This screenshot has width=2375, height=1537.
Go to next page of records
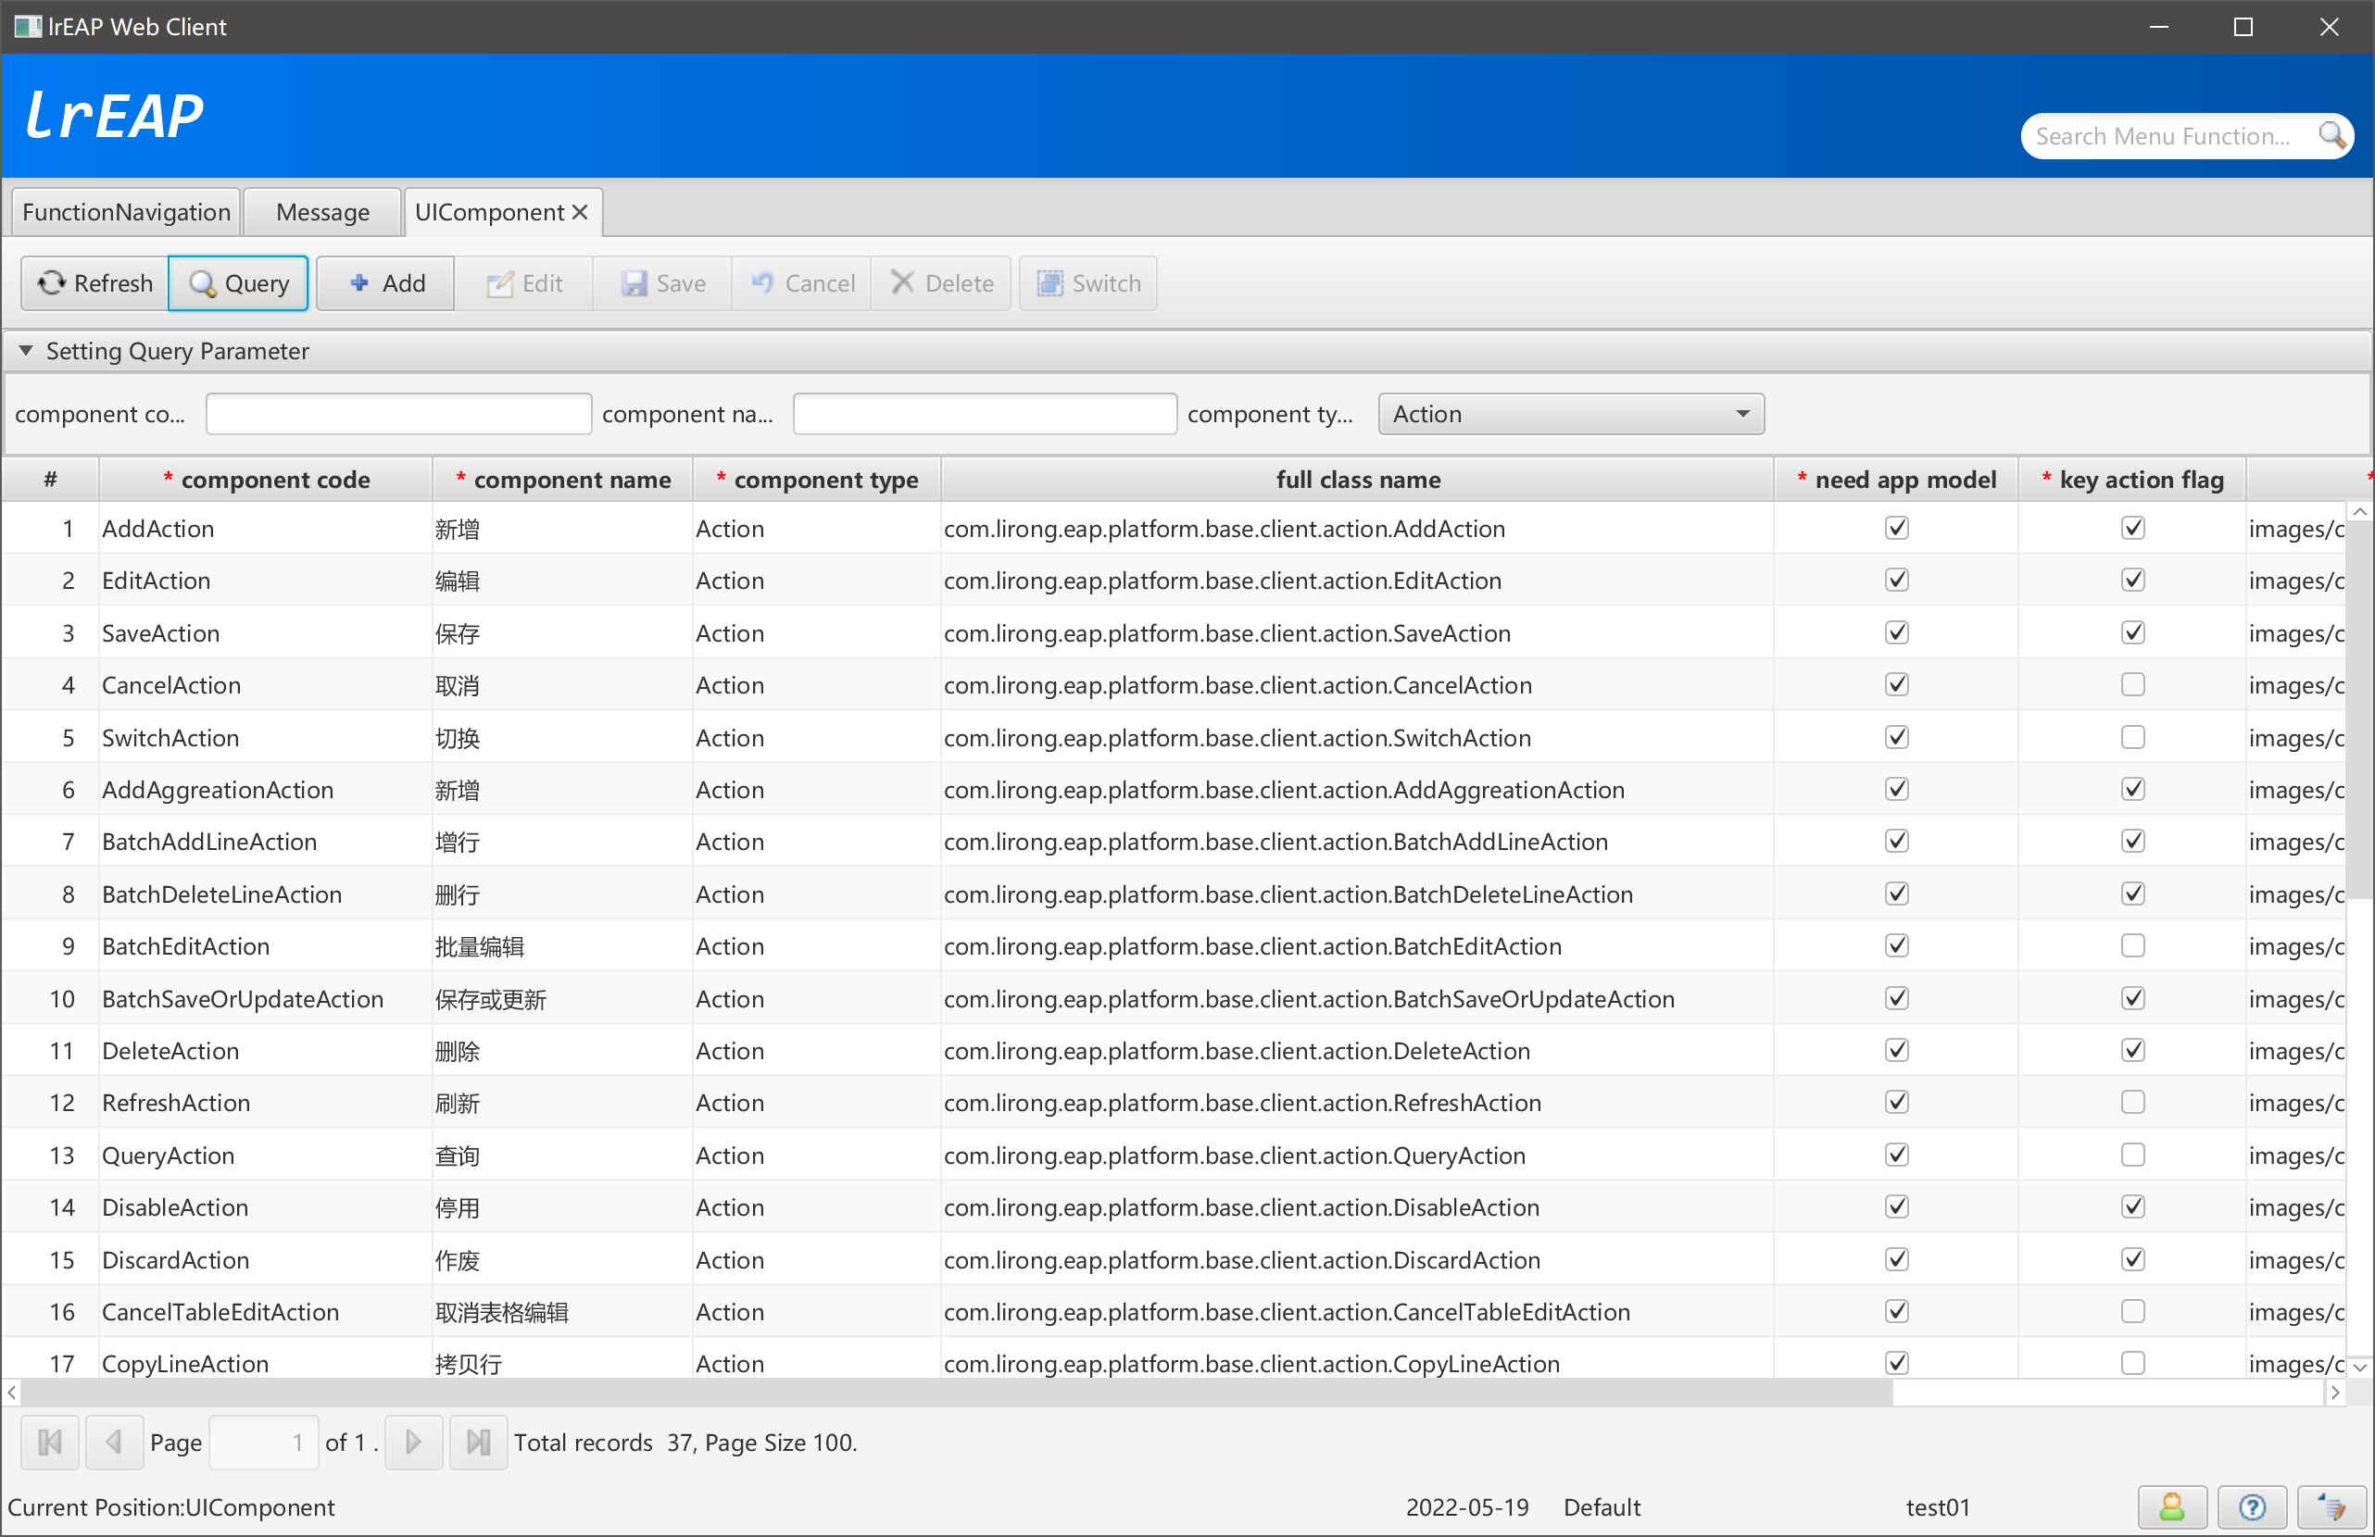coord(413,1443)
